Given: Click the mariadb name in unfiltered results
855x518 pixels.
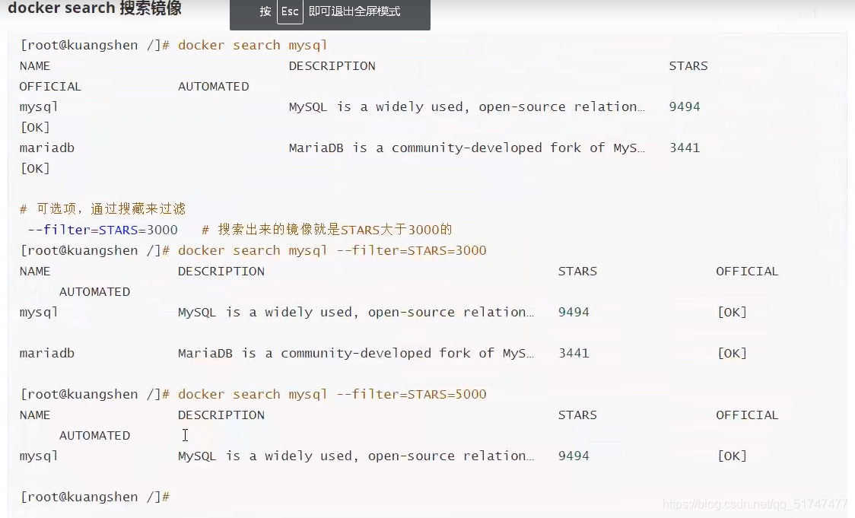Looking at the screenshot, I should coord(47,148).
